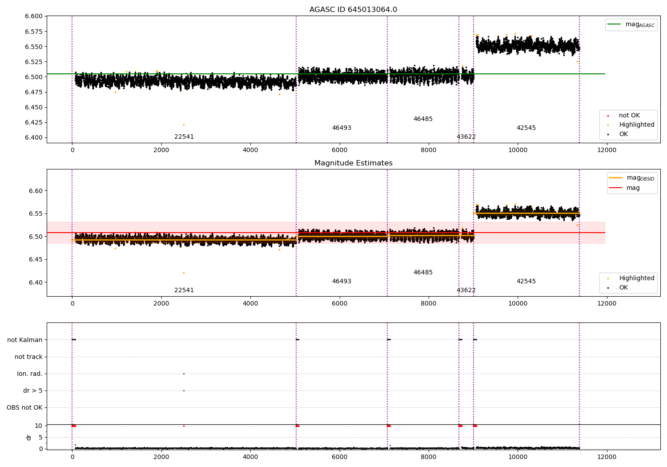This screenshot has width=667, height=467.
Task: Click the 6.425 y-axis tick label
Action: (x=34, y=122)
